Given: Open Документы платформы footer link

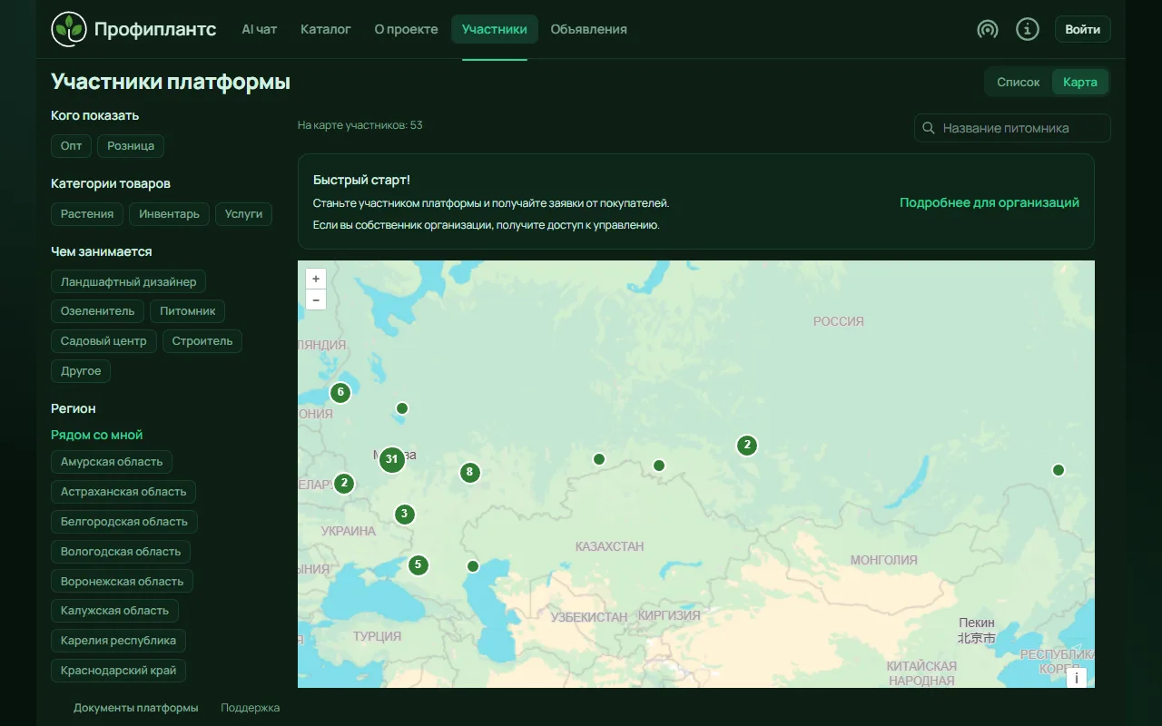Looking at the screenshot, I should [x=135, y=708].
